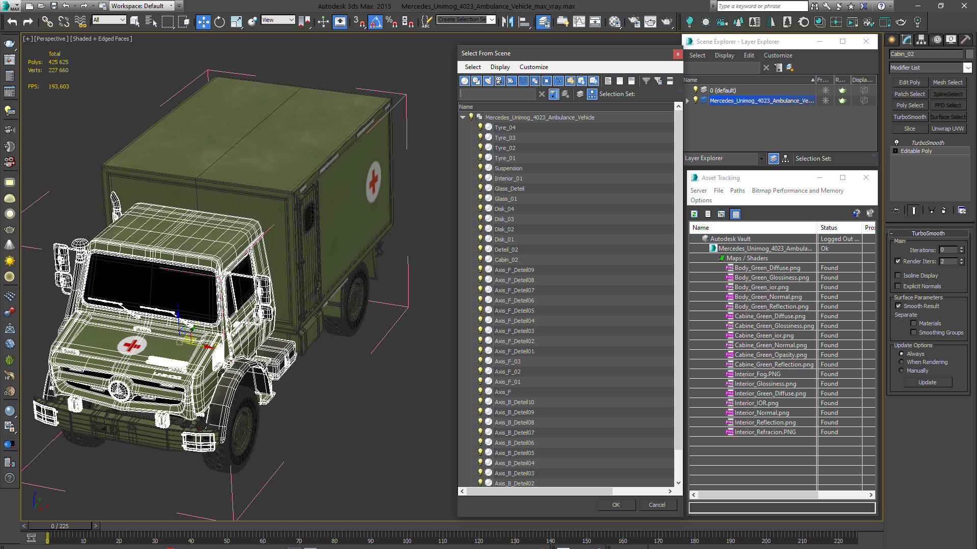
Task: Click OK in Select From Scene
Action: 616,505
